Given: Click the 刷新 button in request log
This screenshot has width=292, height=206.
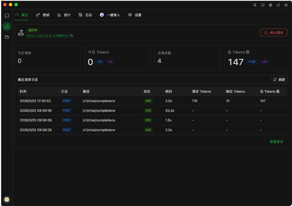Looking at the screenshot, I should [279, 80].
